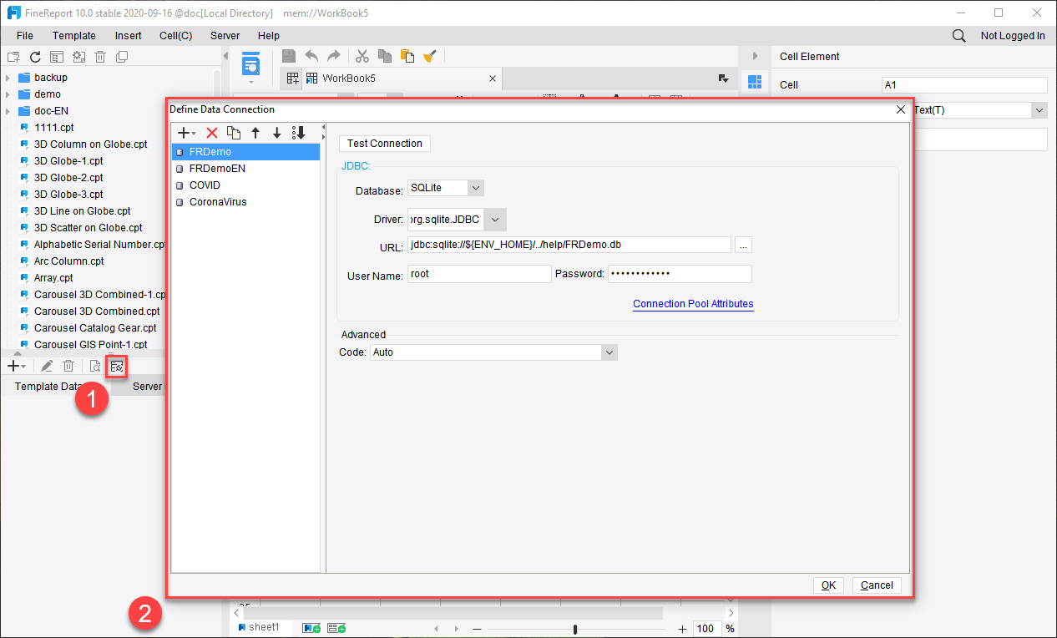Click inside the User Name field

pyautogui.click(x=478, y=273)
